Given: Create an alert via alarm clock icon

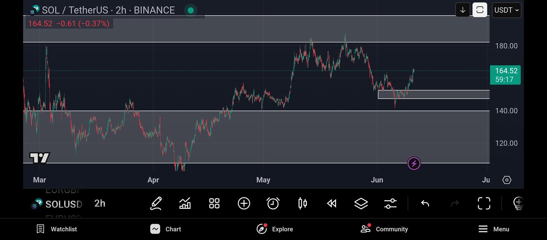Looking at the screenshot, I should pos(273,203).
